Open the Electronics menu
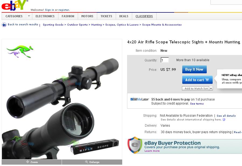The image size is (242, 166). pos(45,16)
